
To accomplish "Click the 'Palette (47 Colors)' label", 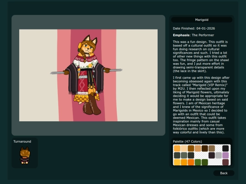I will [x=187, y=141].
